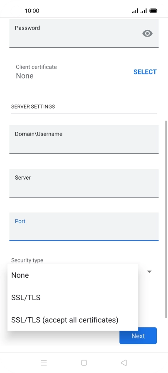Tap the battery status icon
The image size is (168, 373).
coord(153,11)
